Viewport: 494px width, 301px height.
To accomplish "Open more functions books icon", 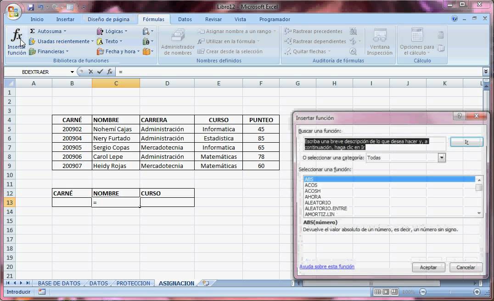I will point(148,51).
